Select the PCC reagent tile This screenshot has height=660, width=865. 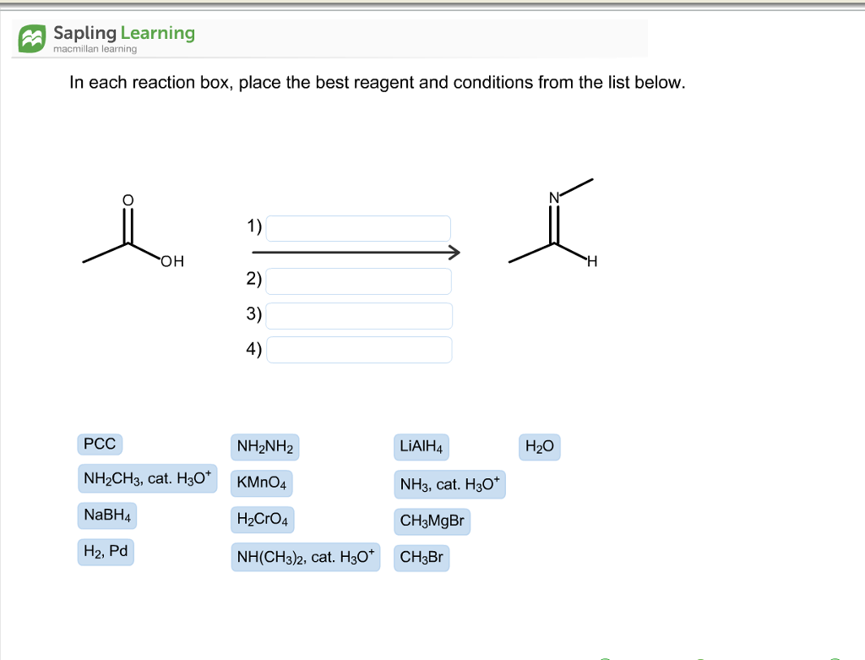tap(99, 444)
